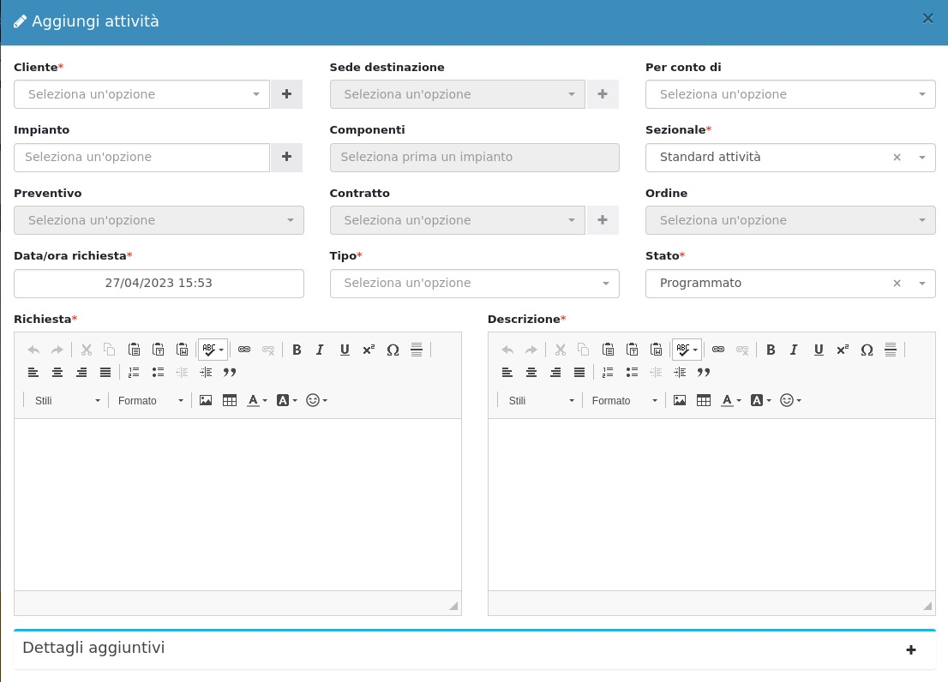Insert table in Descrizione editor
Viewport: 948px width, 682px height.
coord(704,400)
